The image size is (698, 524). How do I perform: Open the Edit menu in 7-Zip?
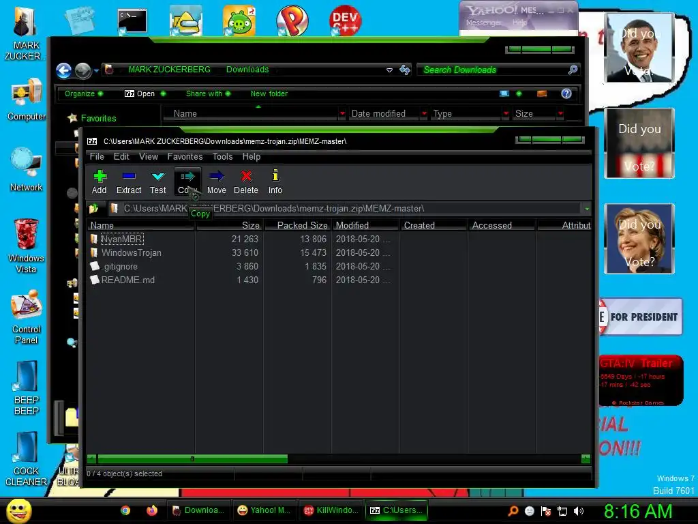[x=121, y=156]
